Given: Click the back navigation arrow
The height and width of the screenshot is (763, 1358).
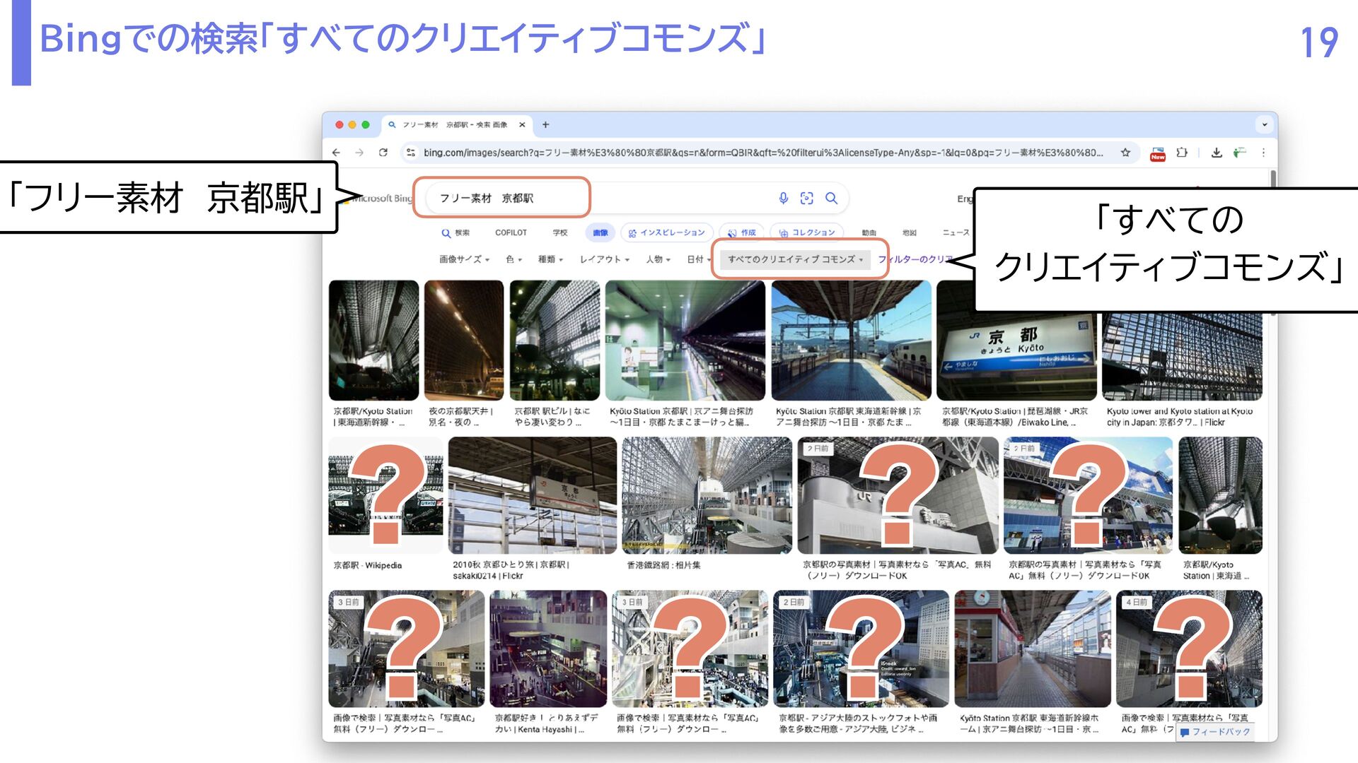Looking at the screenshot, I should (337, 153).
